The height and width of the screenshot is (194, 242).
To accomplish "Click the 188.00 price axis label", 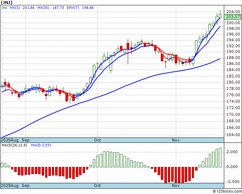I will [233, 58].
